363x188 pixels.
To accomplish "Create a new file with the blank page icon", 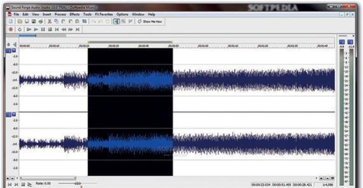I will tap(11, 22).
